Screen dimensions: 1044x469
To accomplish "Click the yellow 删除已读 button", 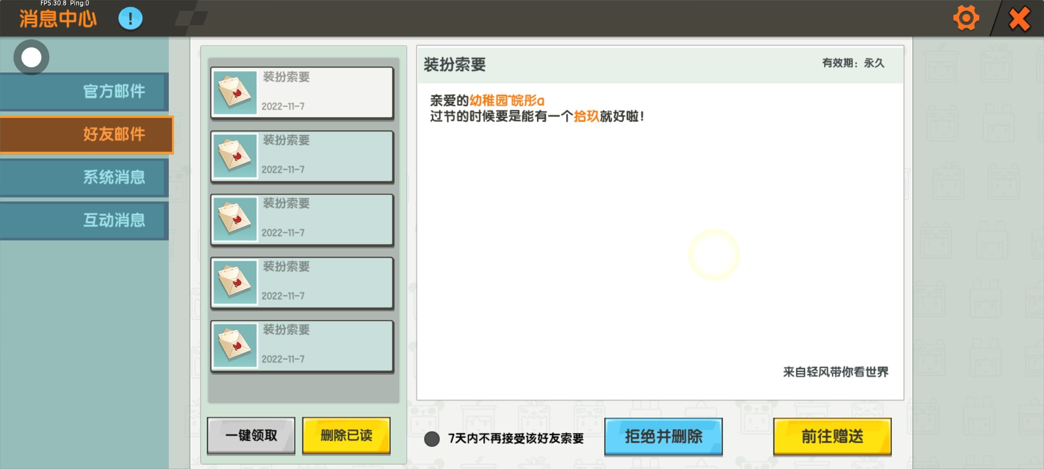I will (x=346, y=435).
